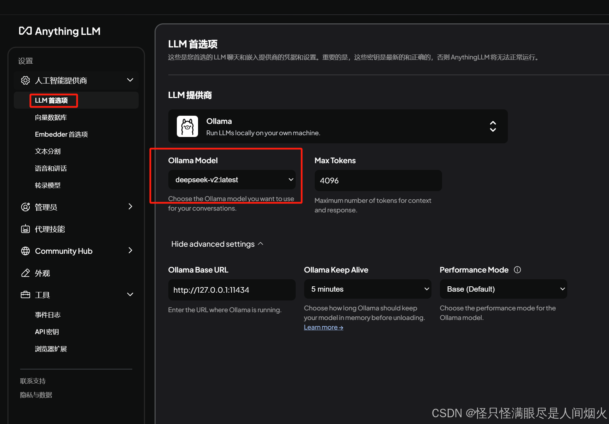The image size is (609, 424).
Task: Click the Max Tokens label
Action: pyautogui.click(x=335, y=160)
